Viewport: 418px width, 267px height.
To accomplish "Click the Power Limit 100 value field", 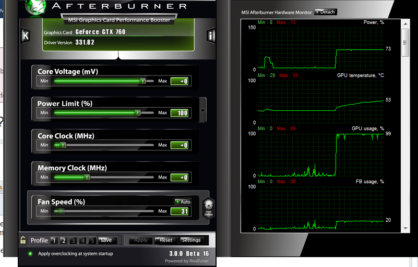I will coord(180,113).
